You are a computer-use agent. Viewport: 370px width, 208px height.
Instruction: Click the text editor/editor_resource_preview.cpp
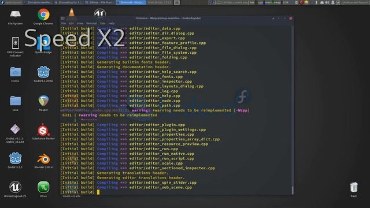[x=168, y=144]
